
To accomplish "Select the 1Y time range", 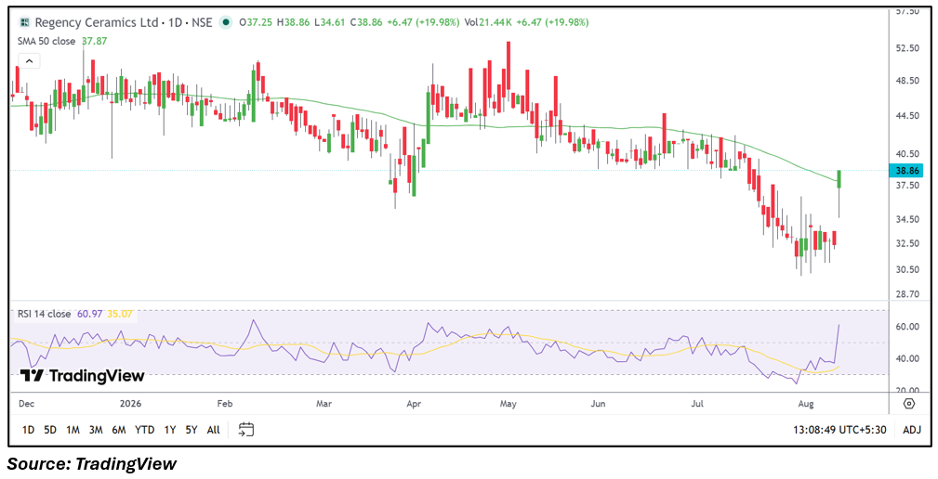I will coord(170,430).
